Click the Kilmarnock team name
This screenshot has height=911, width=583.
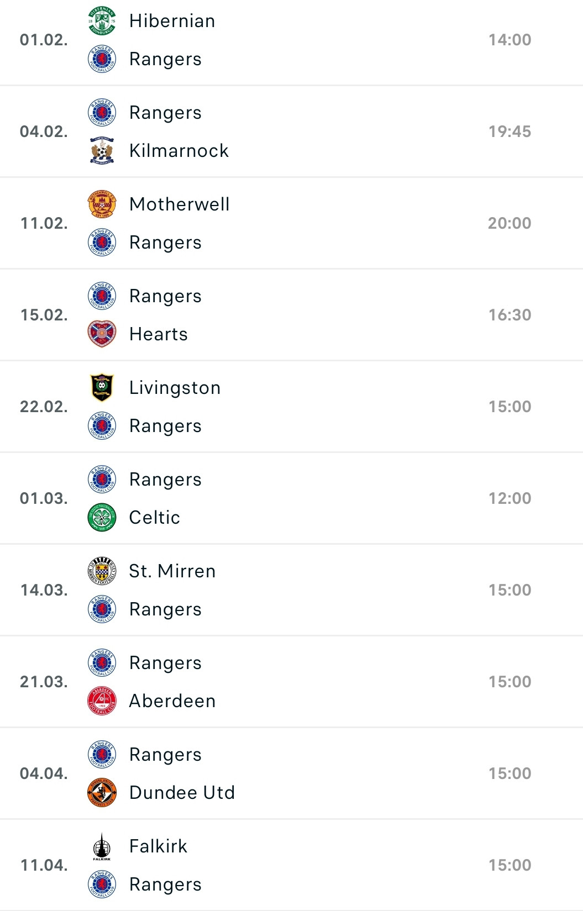178,150
